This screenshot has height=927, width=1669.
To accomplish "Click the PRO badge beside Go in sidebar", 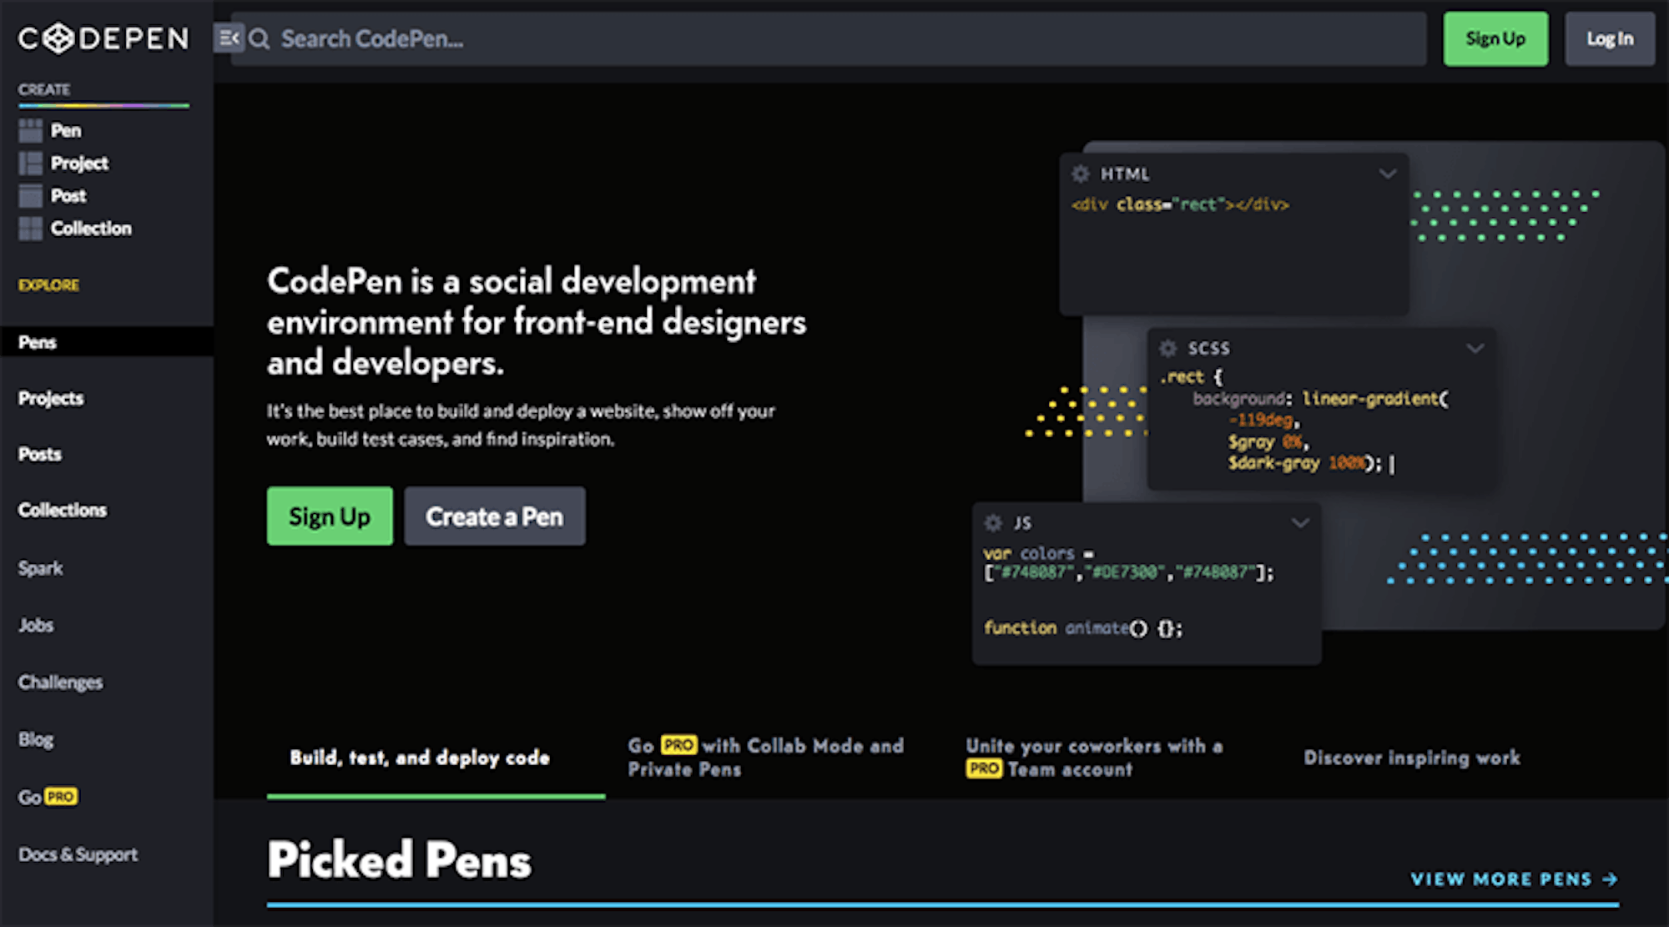I will click(x=61, y=797).
